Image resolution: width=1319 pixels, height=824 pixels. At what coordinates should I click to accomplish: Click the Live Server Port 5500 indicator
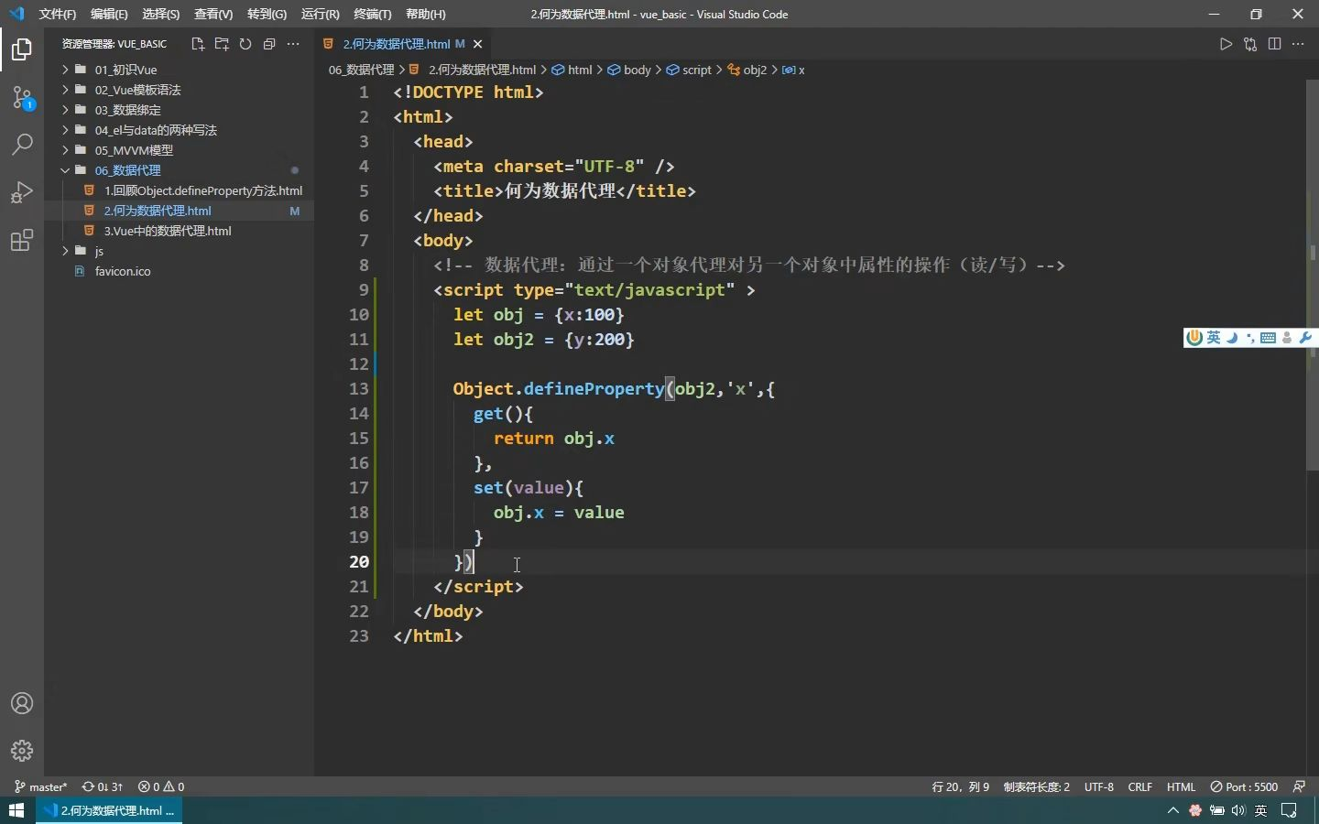pyautogui.click(x=1244, y=786)
